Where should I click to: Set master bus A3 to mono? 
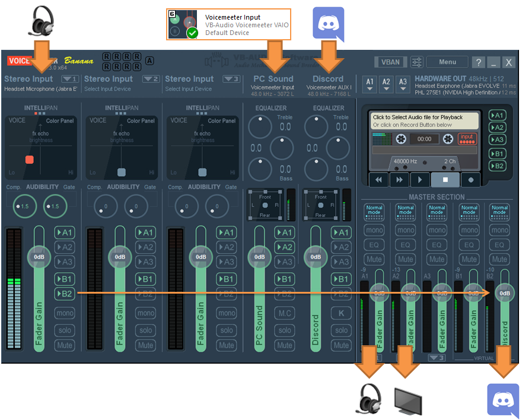click(437, 230)
